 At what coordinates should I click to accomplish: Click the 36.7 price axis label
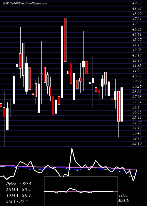pos(136,107)
